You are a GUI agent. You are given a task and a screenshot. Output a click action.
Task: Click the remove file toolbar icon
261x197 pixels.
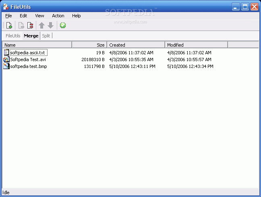pos(30,25)
